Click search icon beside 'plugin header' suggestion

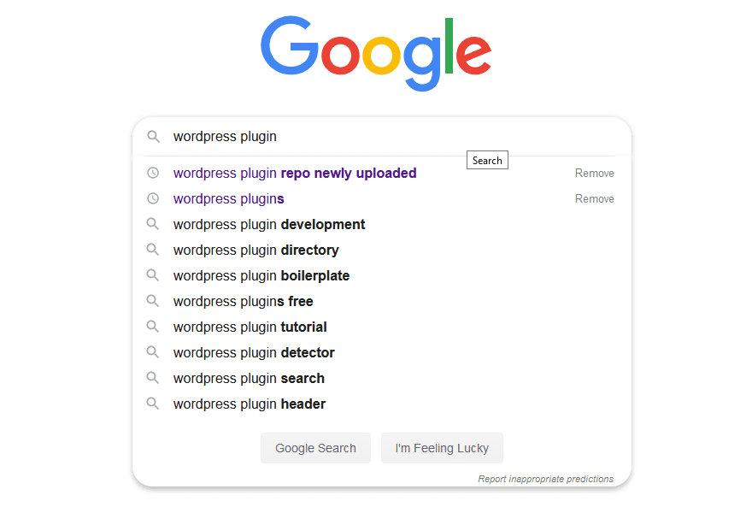153,404
